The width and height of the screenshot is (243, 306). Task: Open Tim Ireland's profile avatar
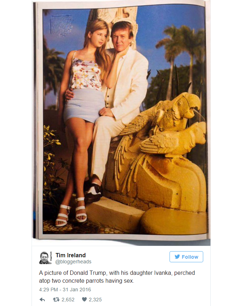pyautogui.click(x=44, y=258)
